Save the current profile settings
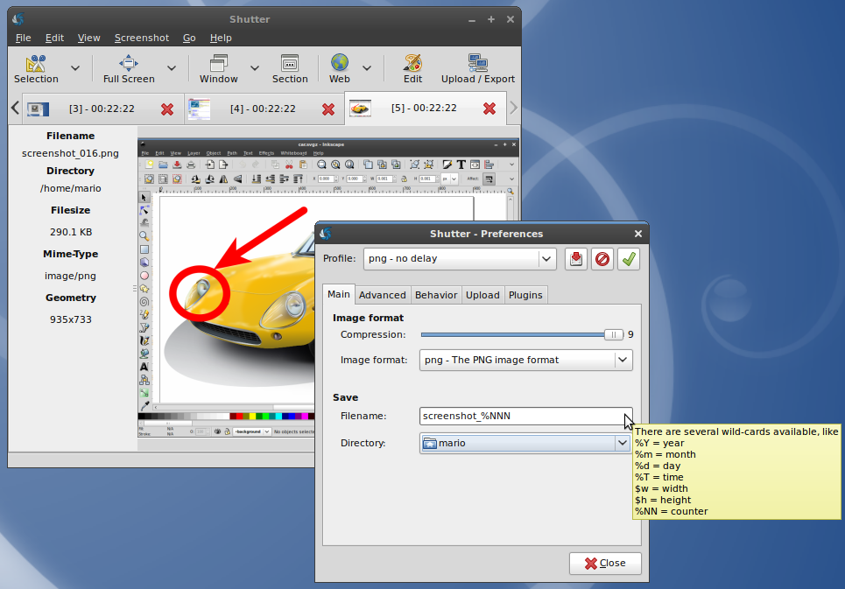The width and height of the screenshot is (845, 589). (575, 259)
